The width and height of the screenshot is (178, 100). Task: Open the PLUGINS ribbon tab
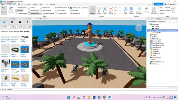tap(53, 4)
